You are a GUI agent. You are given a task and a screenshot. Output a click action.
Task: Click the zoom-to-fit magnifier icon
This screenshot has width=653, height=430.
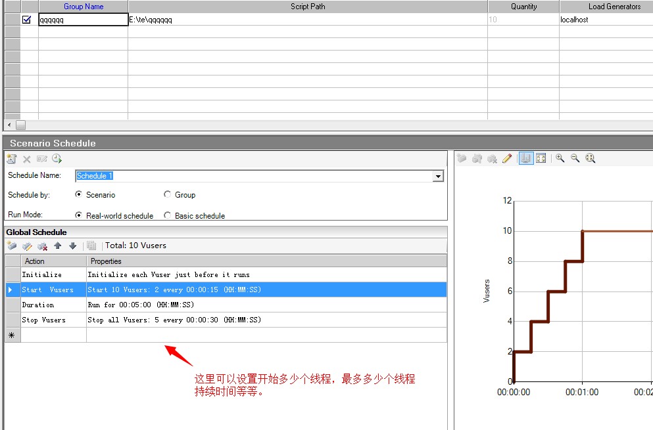[x=590, y=158]
